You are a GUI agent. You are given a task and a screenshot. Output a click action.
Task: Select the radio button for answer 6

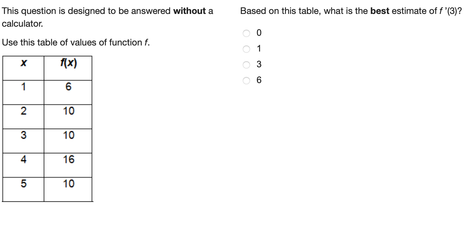coord(246,80)
